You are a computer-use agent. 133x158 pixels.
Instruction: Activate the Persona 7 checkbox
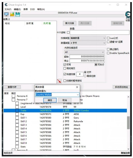[13, 100]
